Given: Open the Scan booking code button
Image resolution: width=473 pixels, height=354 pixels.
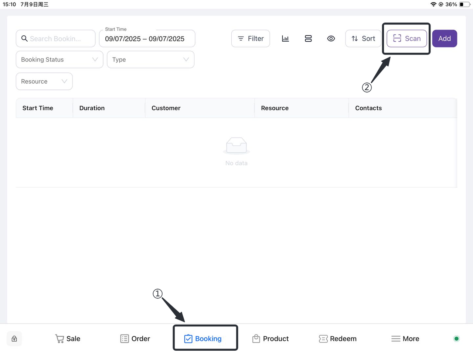Looking at the screenshot, I should [x=407, y=39].
